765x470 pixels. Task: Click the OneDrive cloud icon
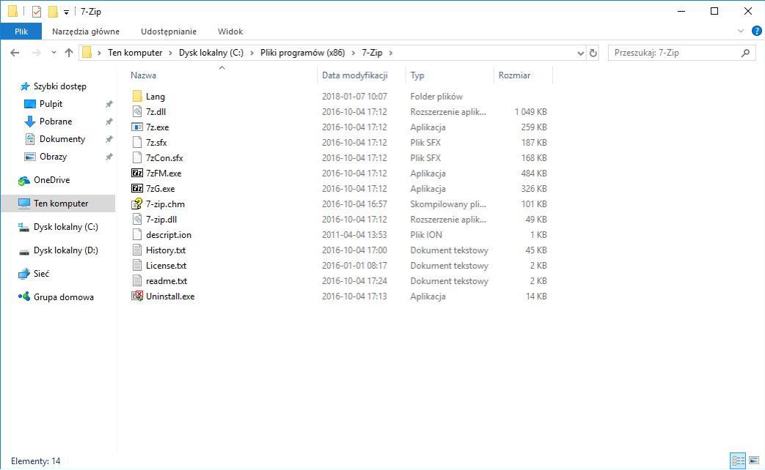(x=24, y=180)
